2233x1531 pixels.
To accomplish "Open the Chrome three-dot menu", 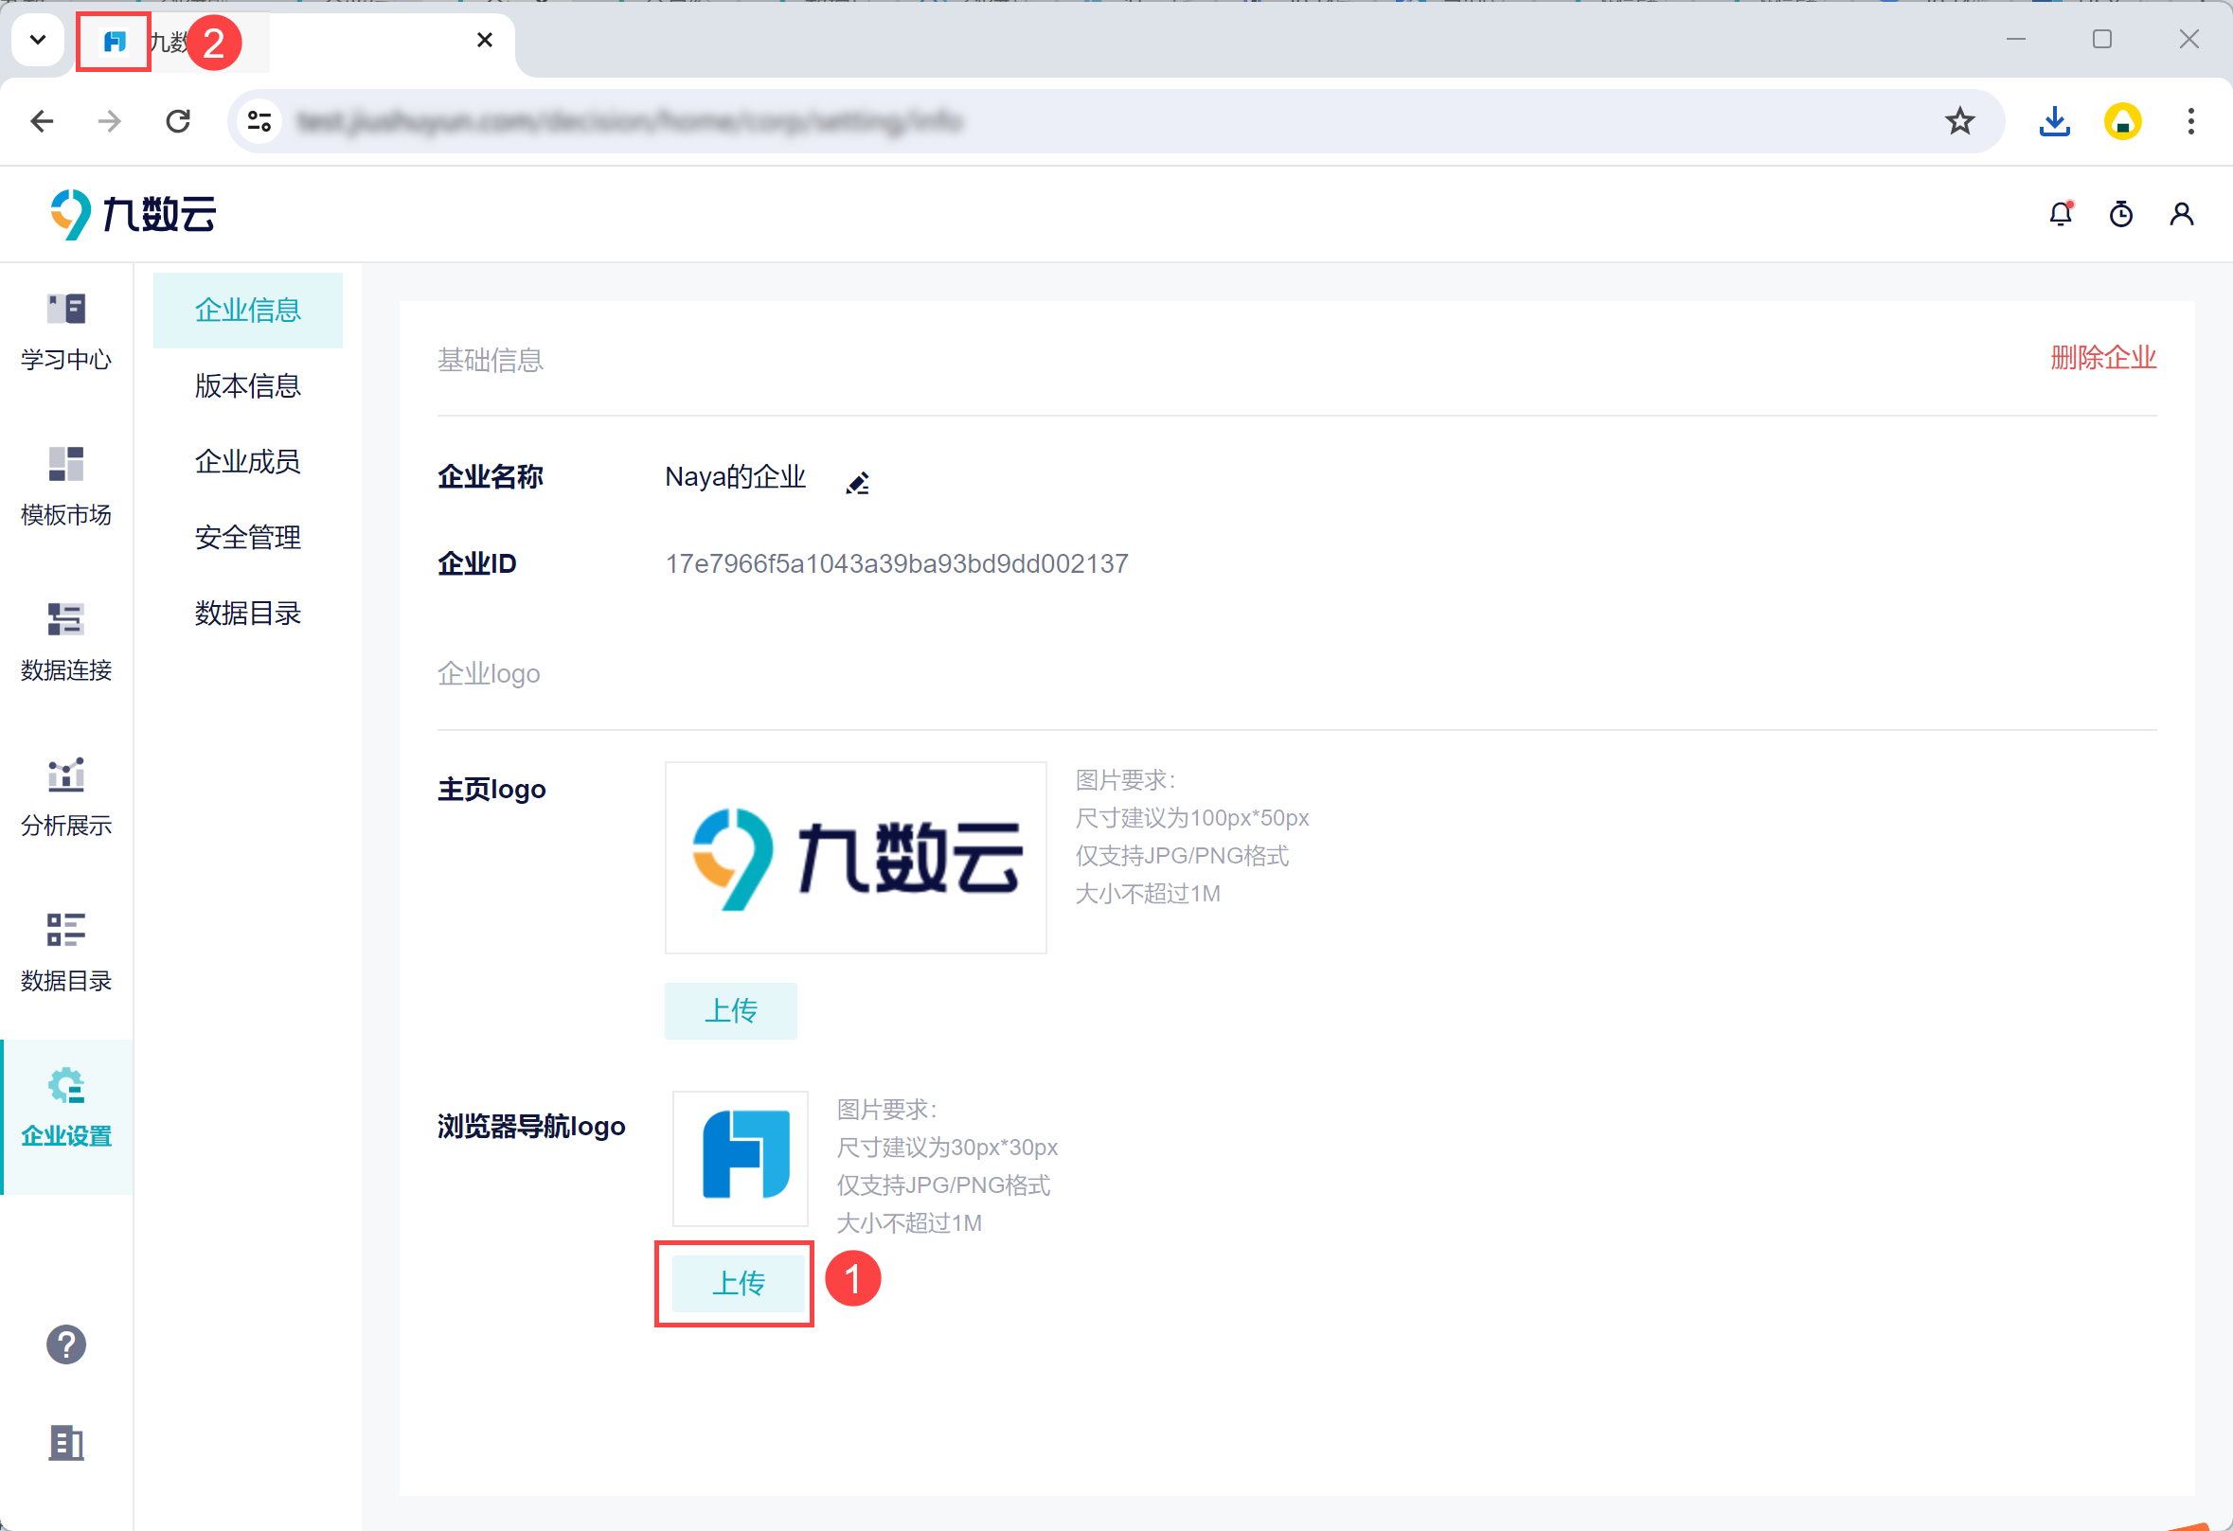I will 2190,121.
